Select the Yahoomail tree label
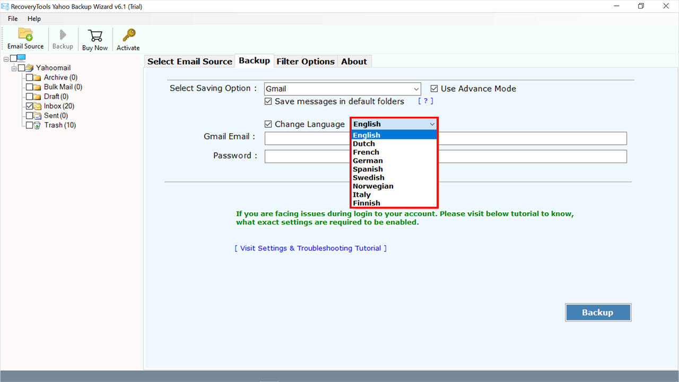 tap(53, 68)
